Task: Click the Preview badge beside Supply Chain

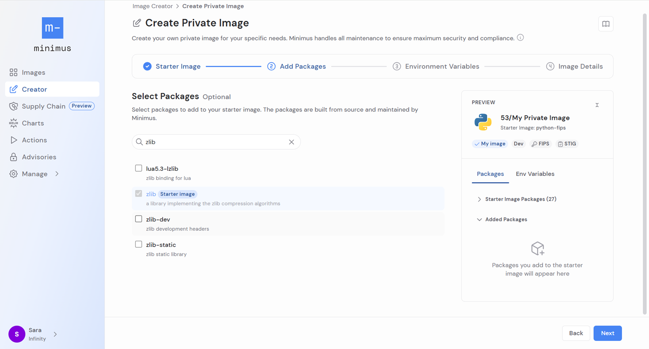Action: pos(82,106)
